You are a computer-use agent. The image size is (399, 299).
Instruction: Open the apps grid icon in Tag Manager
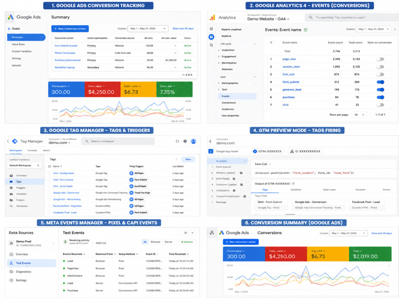177,142
